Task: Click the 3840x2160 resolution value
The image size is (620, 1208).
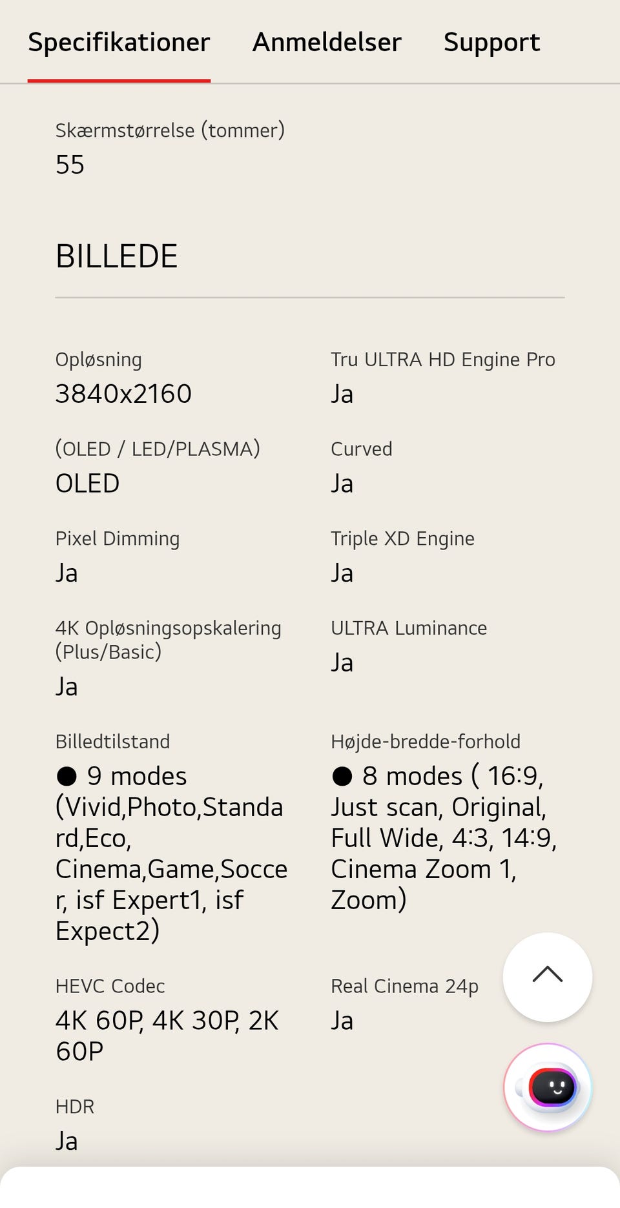Action: [x=123, y=394]
